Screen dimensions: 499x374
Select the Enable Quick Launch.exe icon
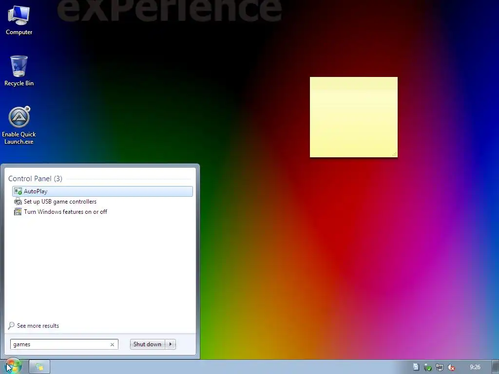click(x=19, y=125)
